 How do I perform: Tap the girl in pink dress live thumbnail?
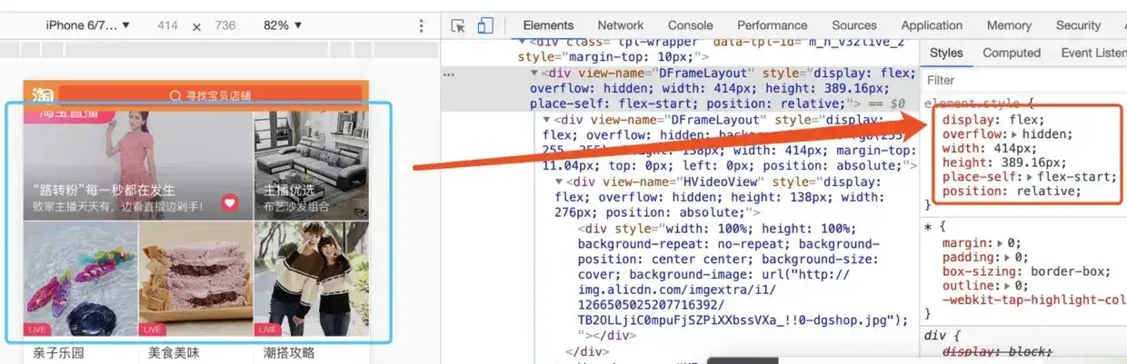138,163
